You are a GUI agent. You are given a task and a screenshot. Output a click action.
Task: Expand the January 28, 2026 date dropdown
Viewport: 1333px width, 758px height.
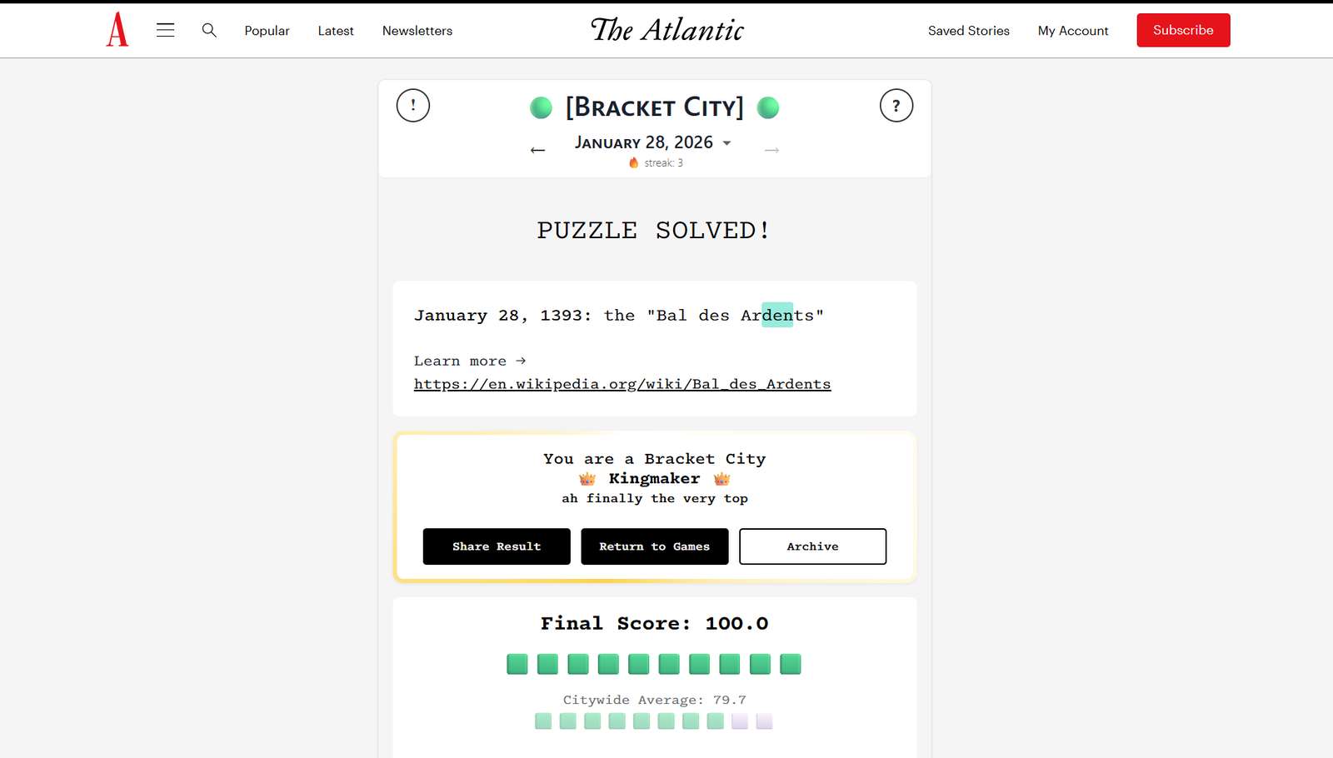(726, 143)
